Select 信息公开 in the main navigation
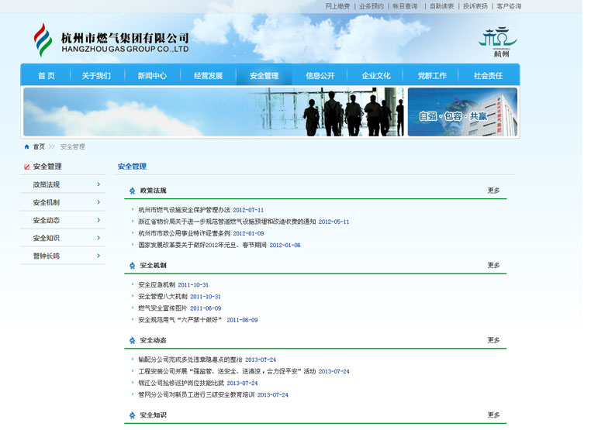The width and height of the screenshot is (591, 430). 320,76
